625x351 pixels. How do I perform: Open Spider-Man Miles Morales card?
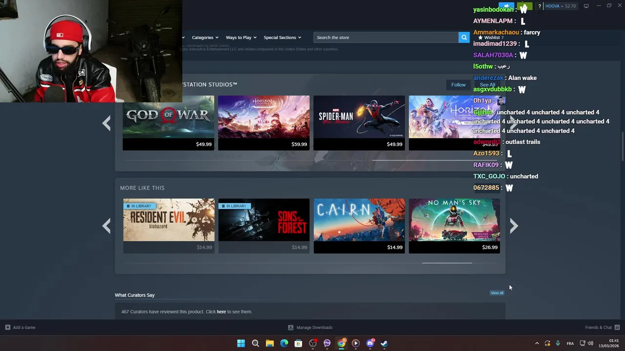pyautogui.click(x=359, y=123)
